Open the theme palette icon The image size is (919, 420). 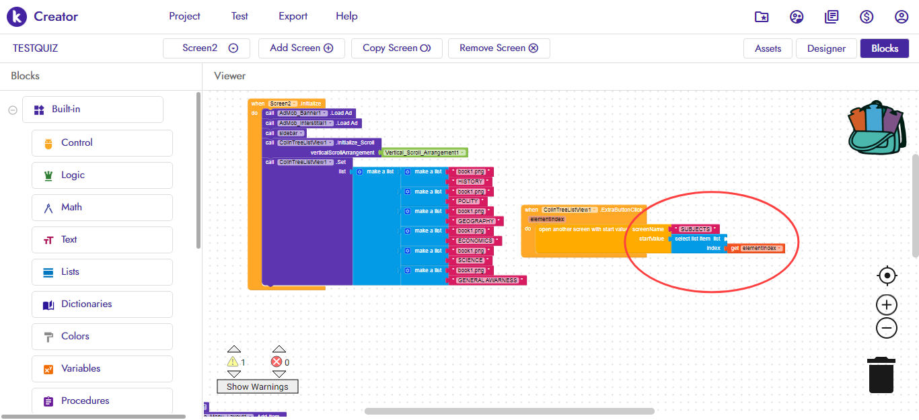click(x=797, y=17)
